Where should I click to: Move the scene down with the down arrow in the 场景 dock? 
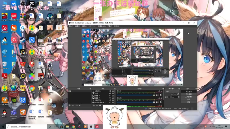pos(80,105)
